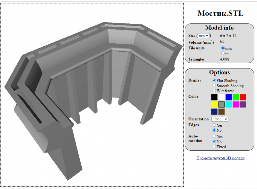This screenshot has width=257, height=189.
Task: Switch display to Wireframe
Action: pos(214,91)
